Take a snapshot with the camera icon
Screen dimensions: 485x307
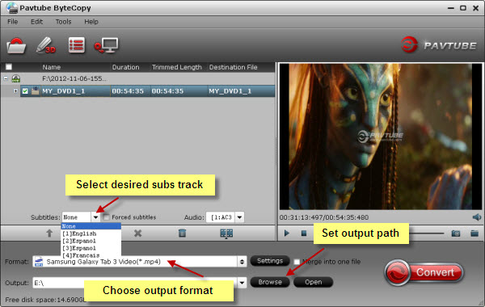click(456, 233)
